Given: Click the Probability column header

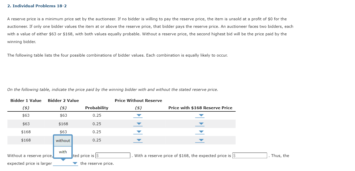Looking at the screenshot, I should (97, 108).
